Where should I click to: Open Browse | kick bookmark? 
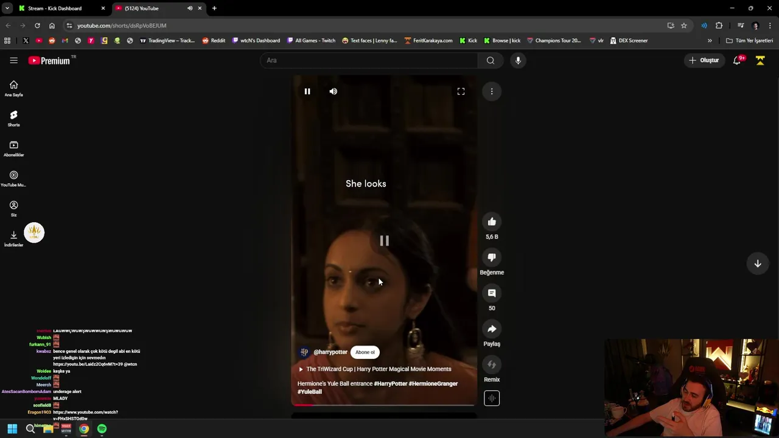pos(502,41)
